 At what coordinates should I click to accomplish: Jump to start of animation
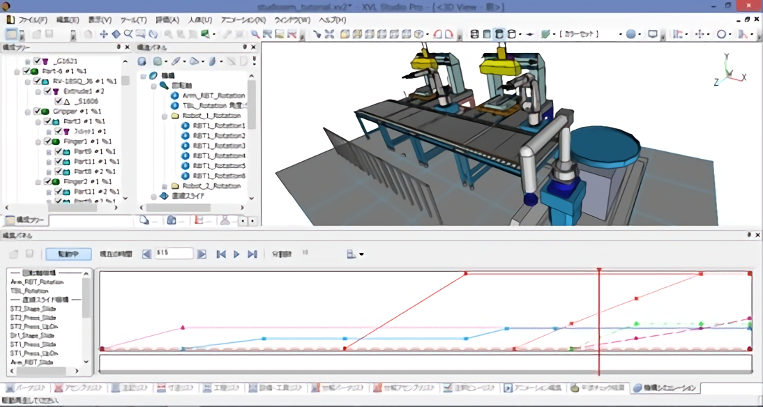pyautogui.click(x=221, y=254)
